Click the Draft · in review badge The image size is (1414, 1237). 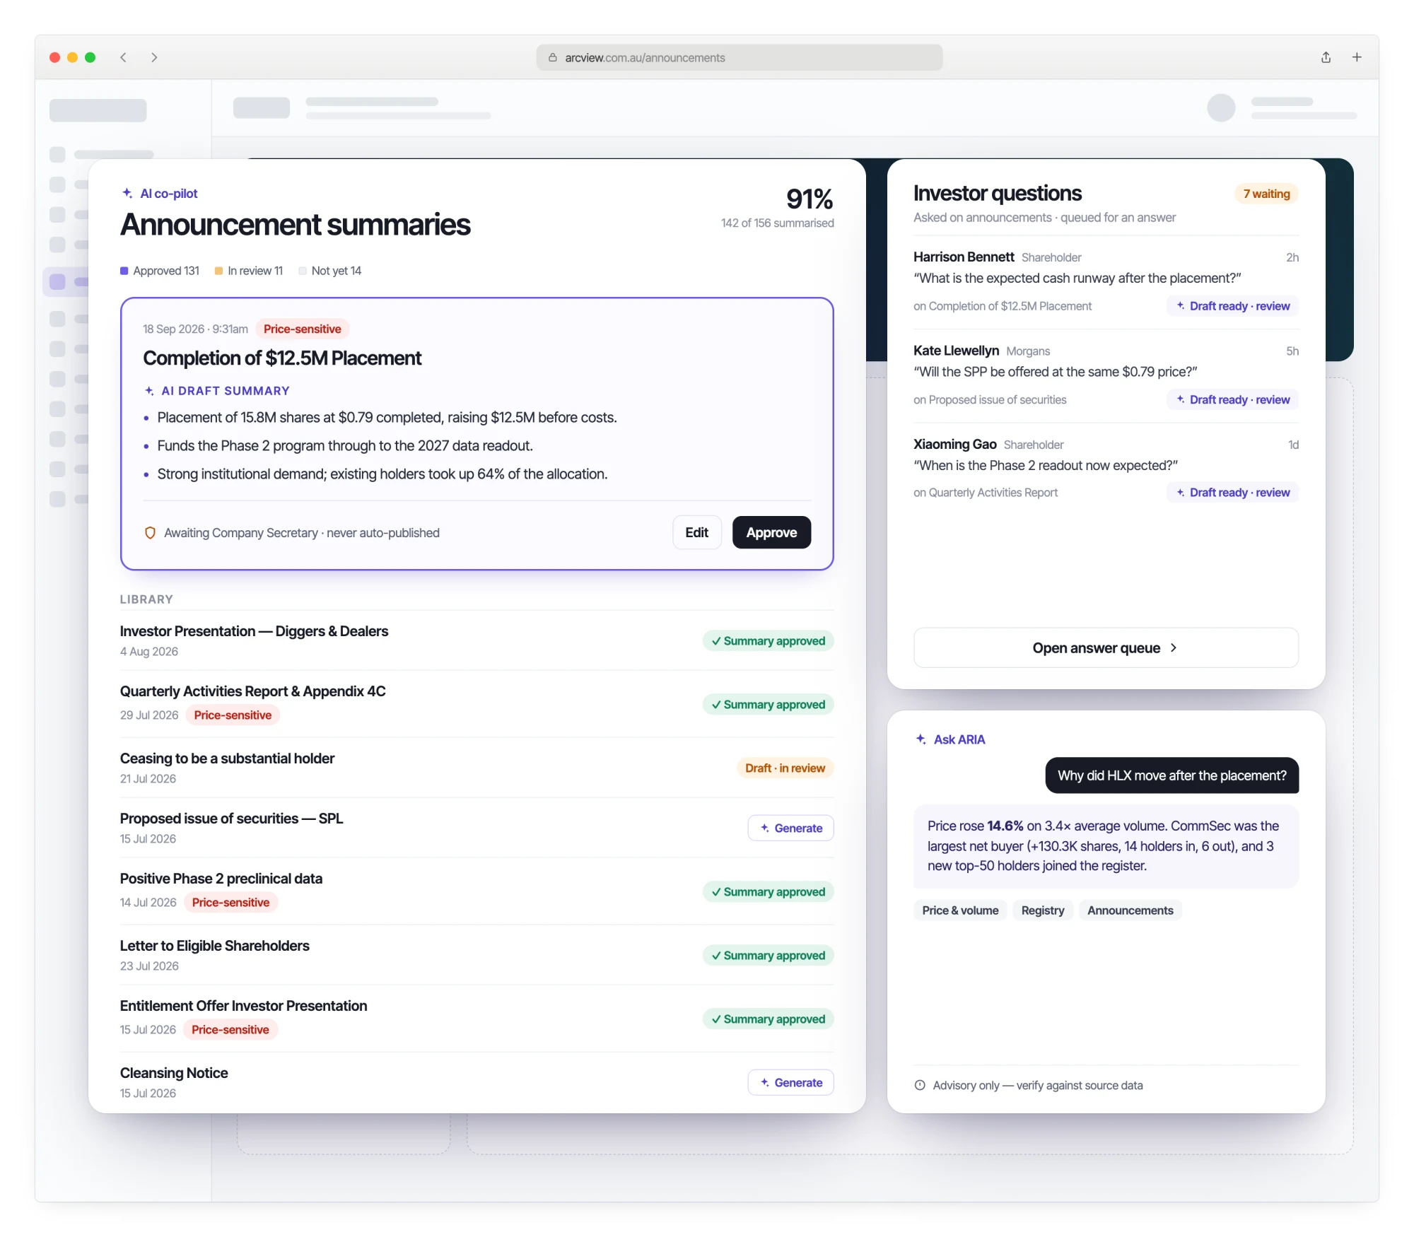[x=785, y=768]
